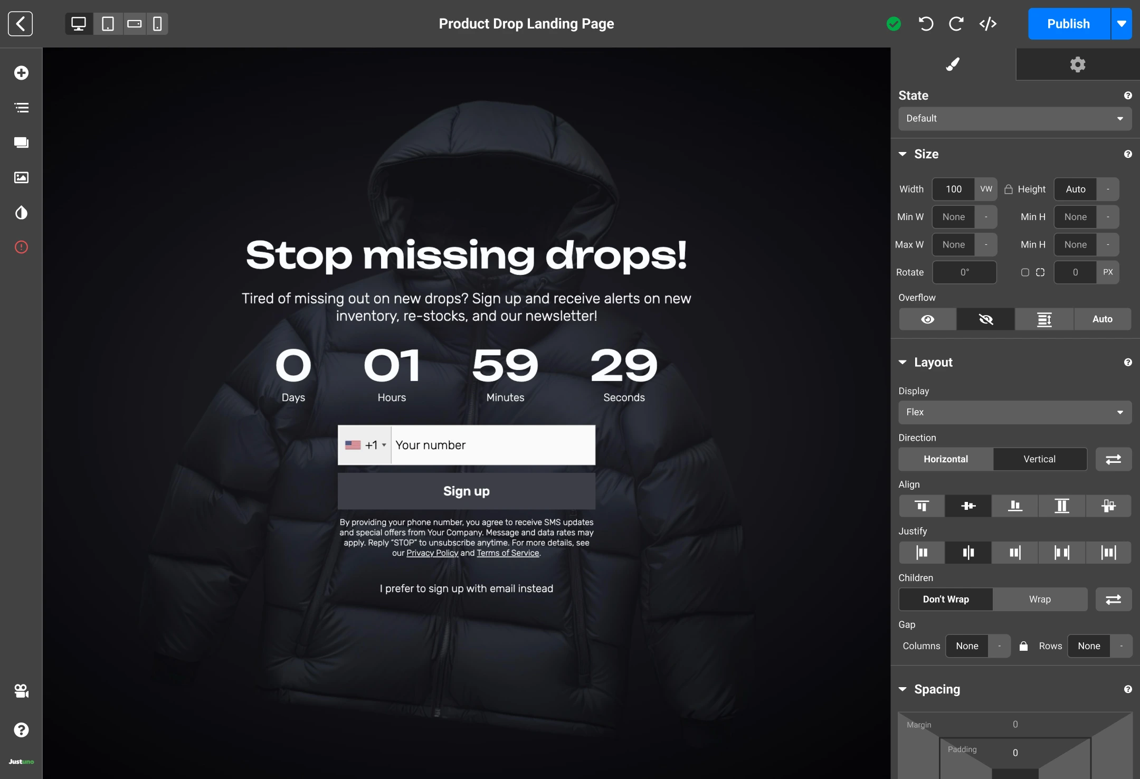Open the image library icon

tap(21, 177)
